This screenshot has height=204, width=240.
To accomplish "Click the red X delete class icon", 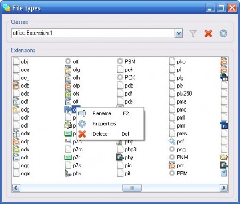I will click(x=208, y=33).
